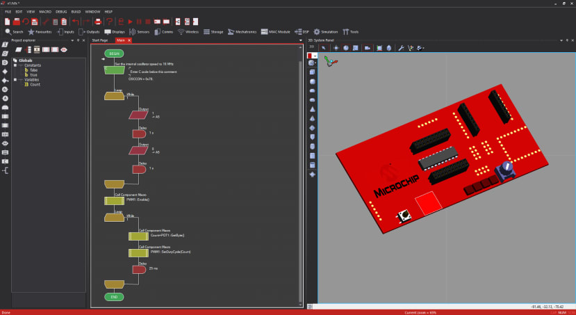
Task: Open the DEBUG menu
Action: click(x=60, y=12)
